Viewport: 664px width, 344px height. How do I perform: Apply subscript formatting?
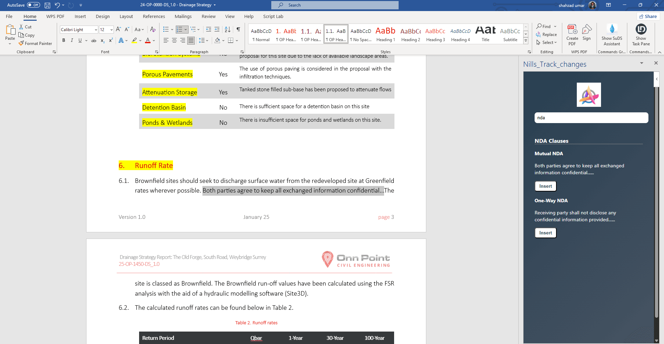point(102,40)
